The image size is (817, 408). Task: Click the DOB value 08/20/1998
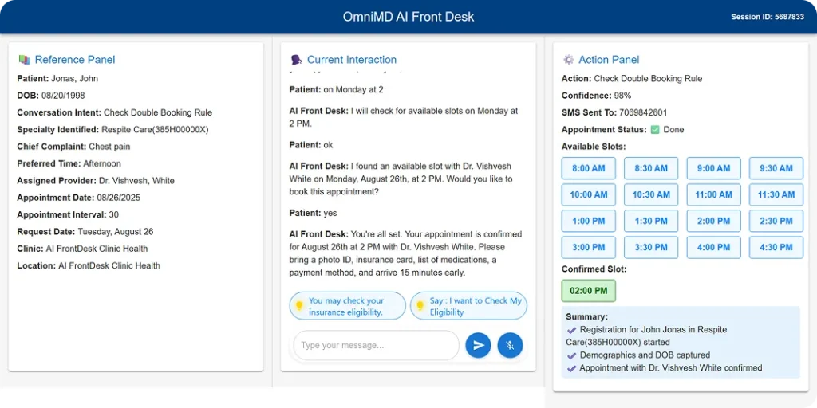point(63,96)
